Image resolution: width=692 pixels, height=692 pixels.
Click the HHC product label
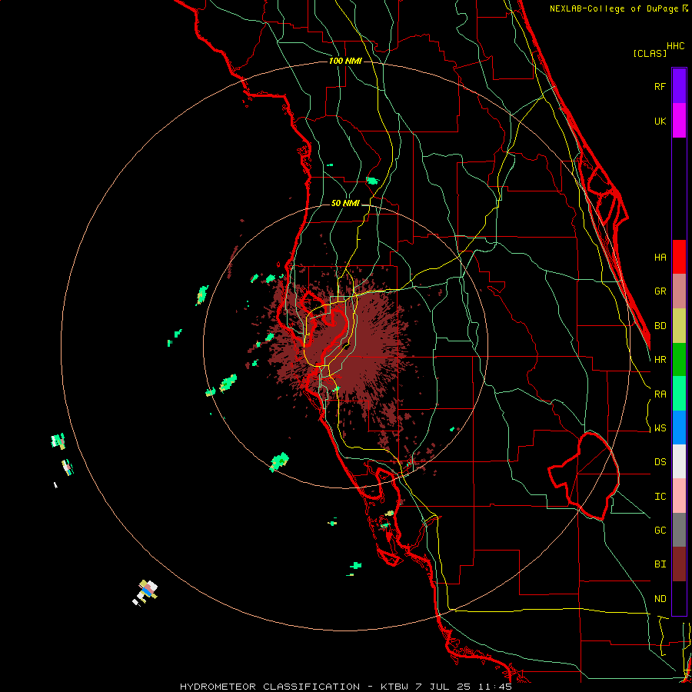[675, 46]
